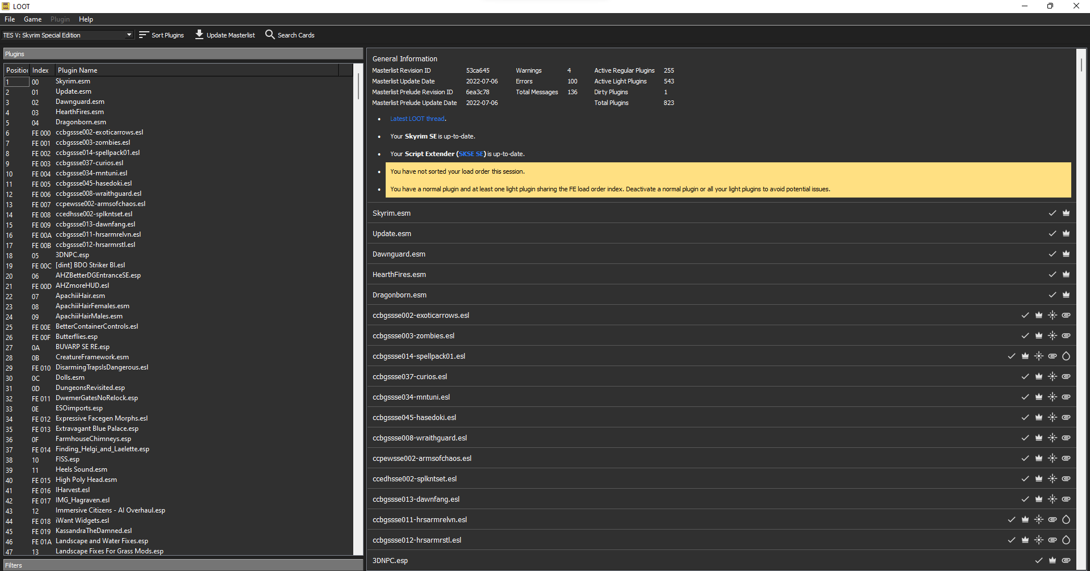Click the crown icon on 3DNPC.esp card
The image size is (1090, 571).
[x=1053, y=560]
